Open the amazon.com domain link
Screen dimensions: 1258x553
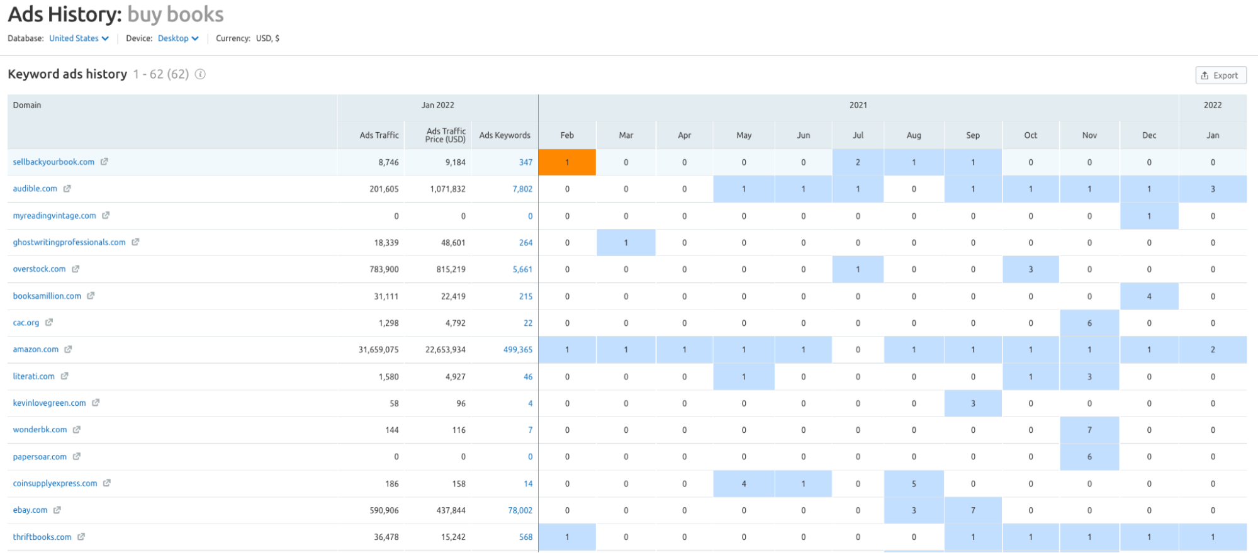[36, 349]
